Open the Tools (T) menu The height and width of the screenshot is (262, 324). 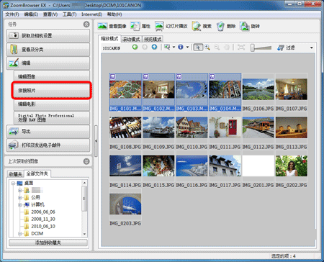tap(69, 14)
